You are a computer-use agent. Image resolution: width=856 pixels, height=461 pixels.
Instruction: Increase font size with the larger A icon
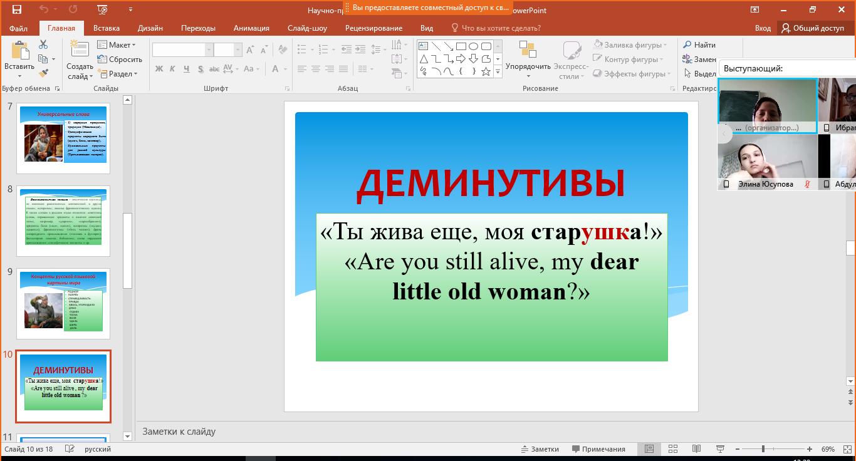pyautogui.click(x=250, y=50)
